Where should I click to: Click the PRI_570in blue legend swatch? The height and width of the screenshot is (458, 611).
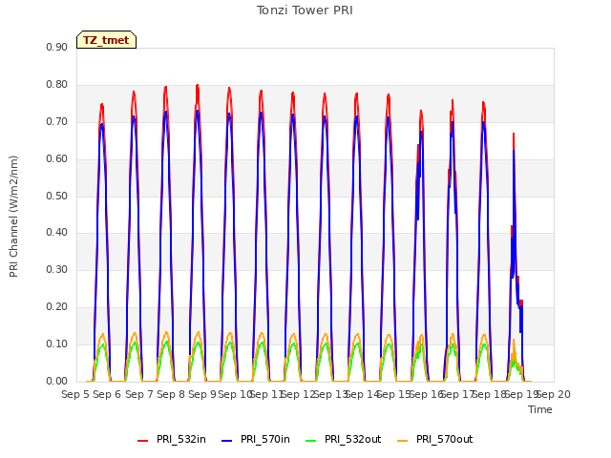227,440
